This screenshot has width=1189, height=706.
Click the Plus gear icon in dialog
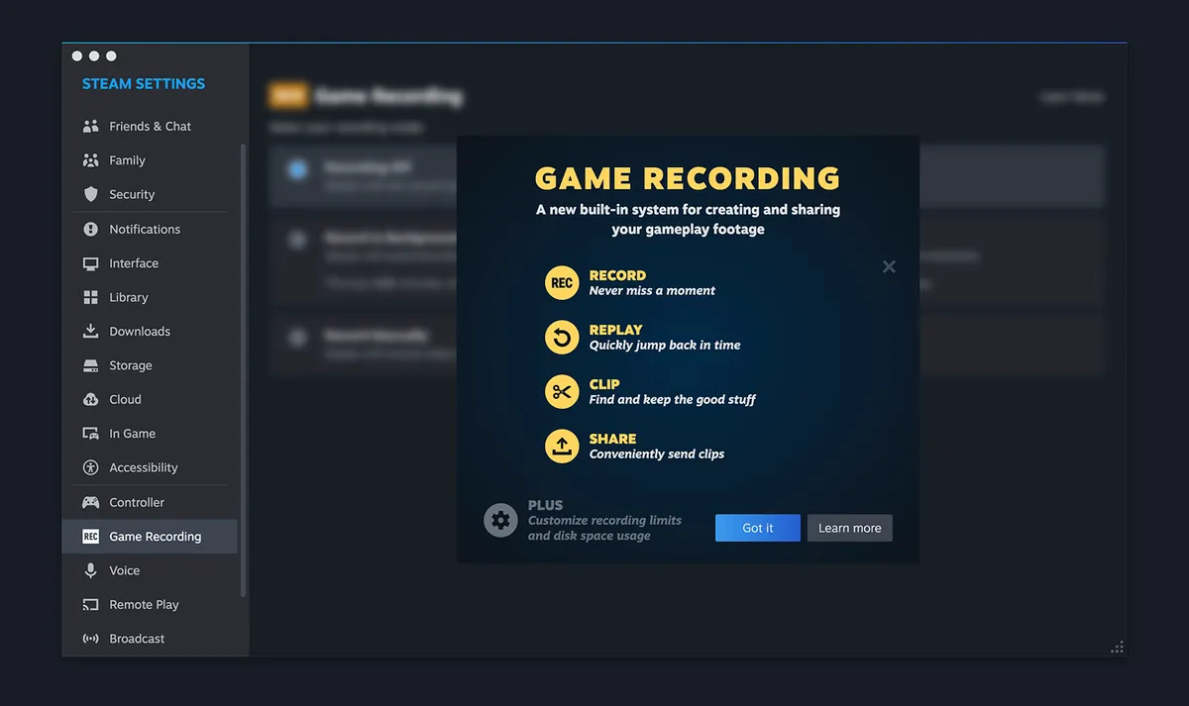pyautogui.click(x=500, y=520)
